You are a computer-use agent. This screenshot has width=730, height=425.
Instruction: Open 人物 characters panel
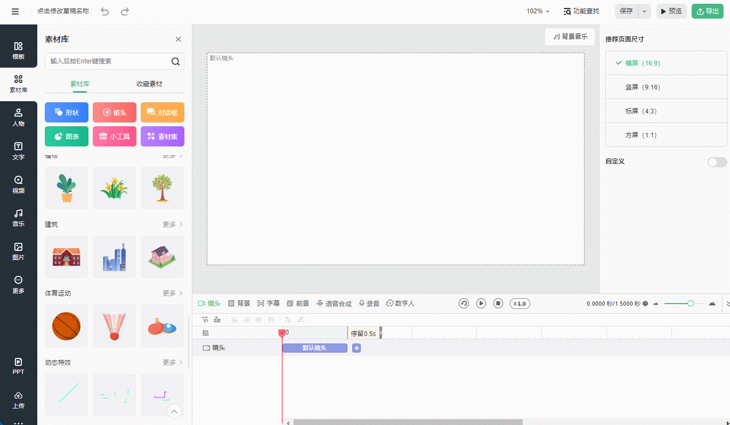coord(19,118)
